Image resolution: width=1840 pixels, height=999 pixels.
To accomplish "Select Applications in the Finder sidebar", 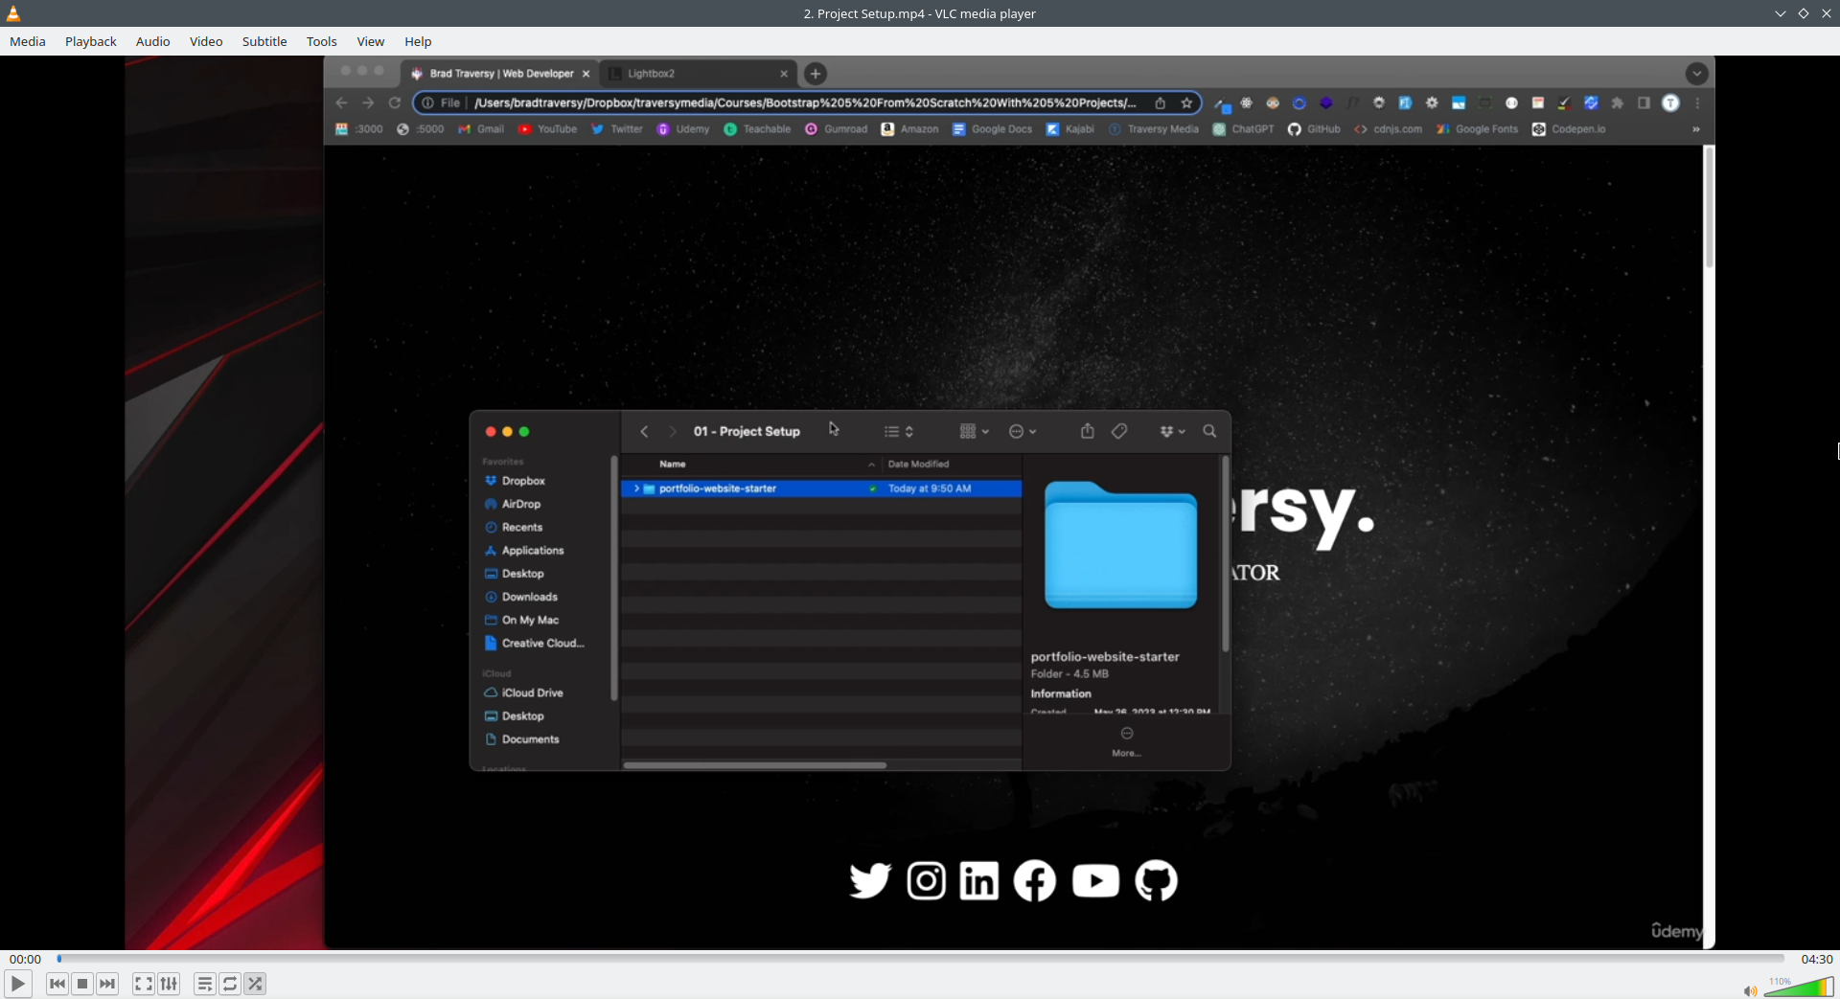I will point(533,551).
